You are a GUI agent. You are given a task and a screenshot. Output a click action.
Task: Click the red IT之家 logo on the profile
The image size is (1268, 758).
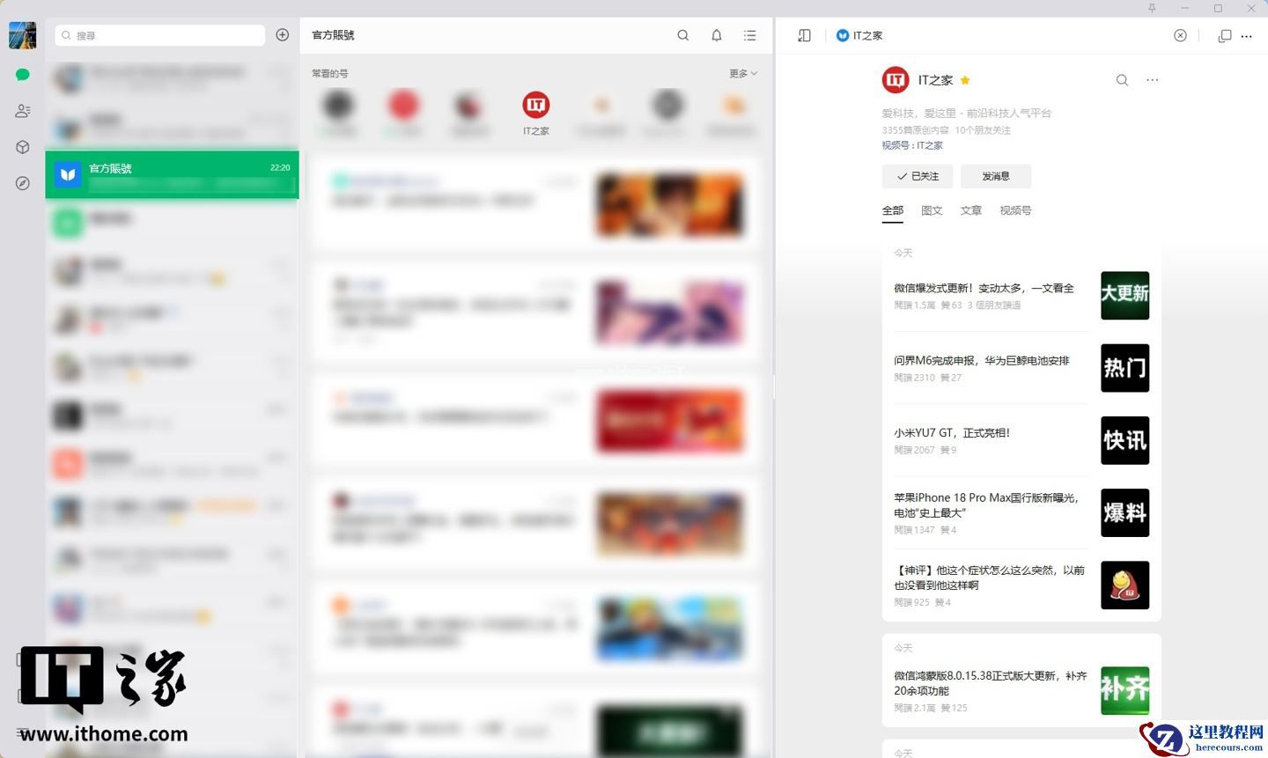point(896,80)
